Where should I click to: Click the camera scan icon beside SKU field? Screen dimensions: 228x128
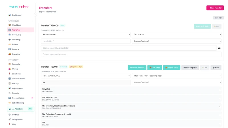pyautogui.click(x=219, y=48)
